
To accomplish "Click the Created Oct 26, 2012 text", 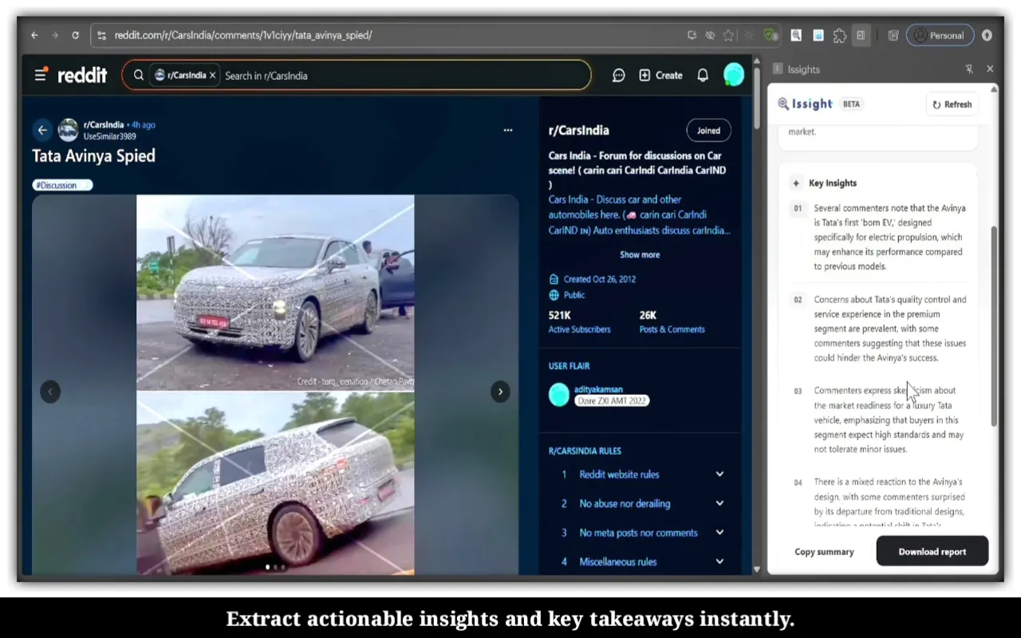I will (600, 279).
